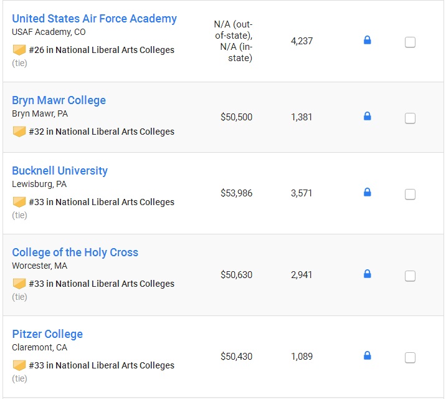
Task: Click ranking badge icon beside #32 Bryn Mawr
Action: coord(19,132)
